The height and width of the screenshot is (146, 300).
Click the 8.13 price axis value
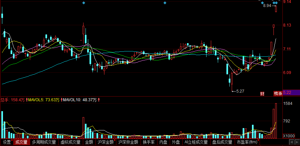(x=287, y=25)
